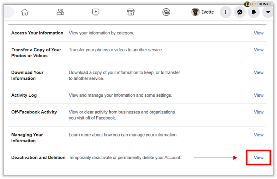Open the Friends icon in top navigation
This screenshot has height=179, width=277.
click(x=60, y=12)
